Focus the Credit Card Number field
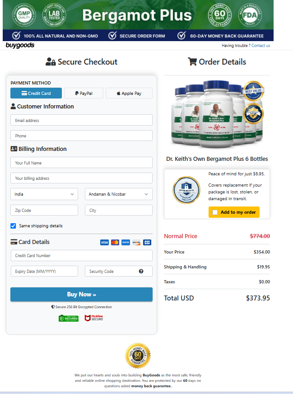The height and width of the screenshot is (394, 293). coord(81,256)
